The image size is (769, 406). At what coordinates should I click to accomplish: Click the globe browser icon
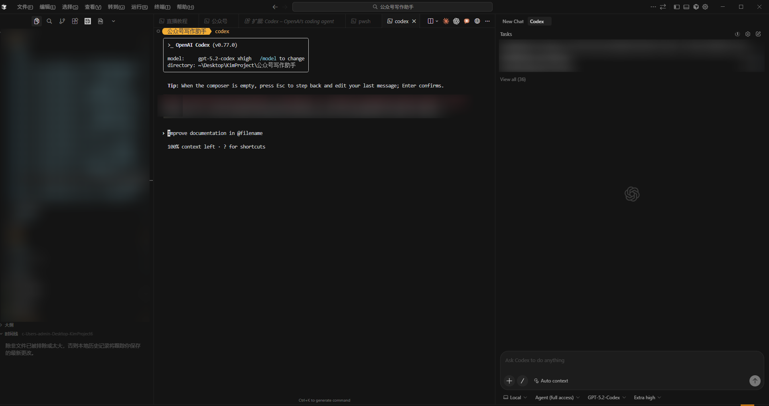477,21
